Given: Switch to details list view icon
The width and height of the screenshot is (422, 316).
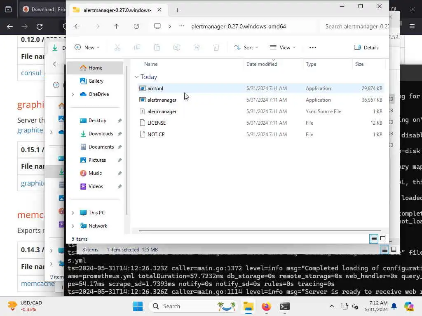Looking at the screenshot, I should [374, 239].
